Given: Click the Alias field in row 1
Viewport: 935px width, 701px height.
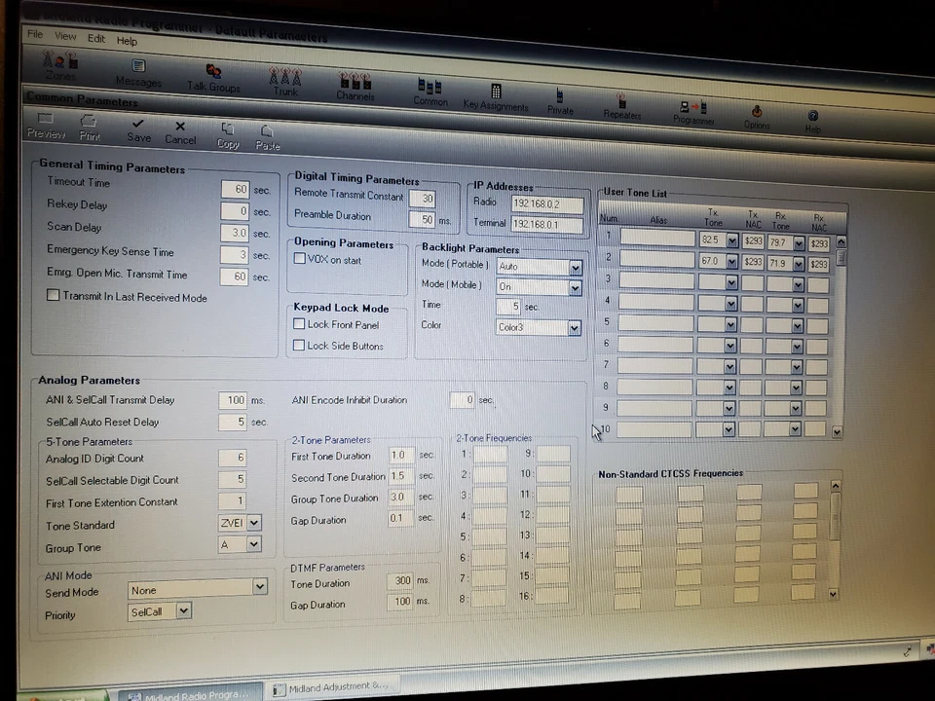Looking at the screenshot, I should coord(657,238).
